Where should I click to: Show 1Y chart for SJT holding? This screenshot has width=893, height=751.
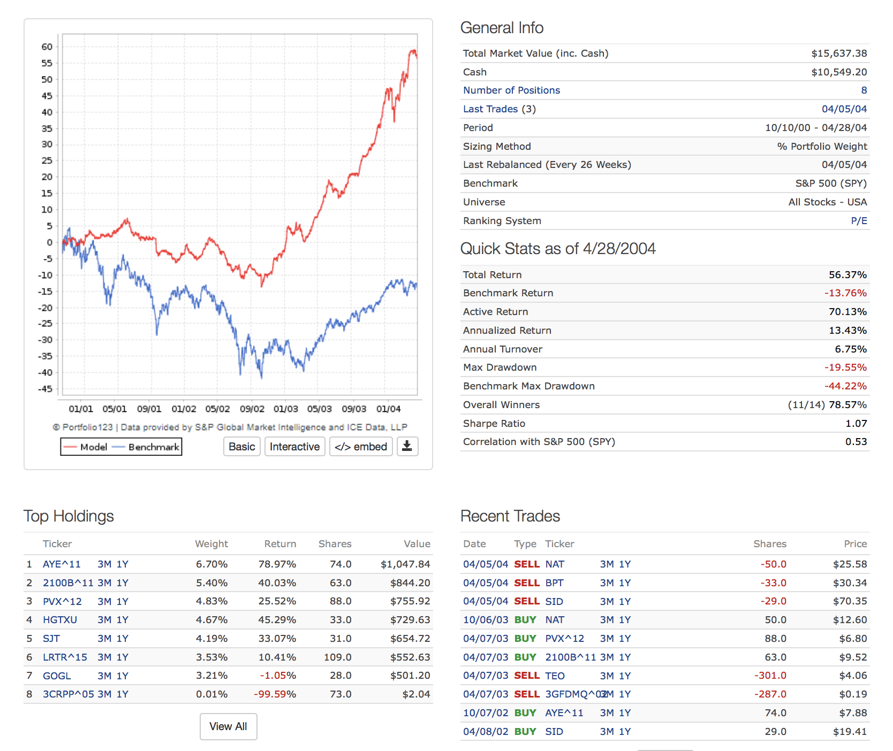(x=123, y=639)
